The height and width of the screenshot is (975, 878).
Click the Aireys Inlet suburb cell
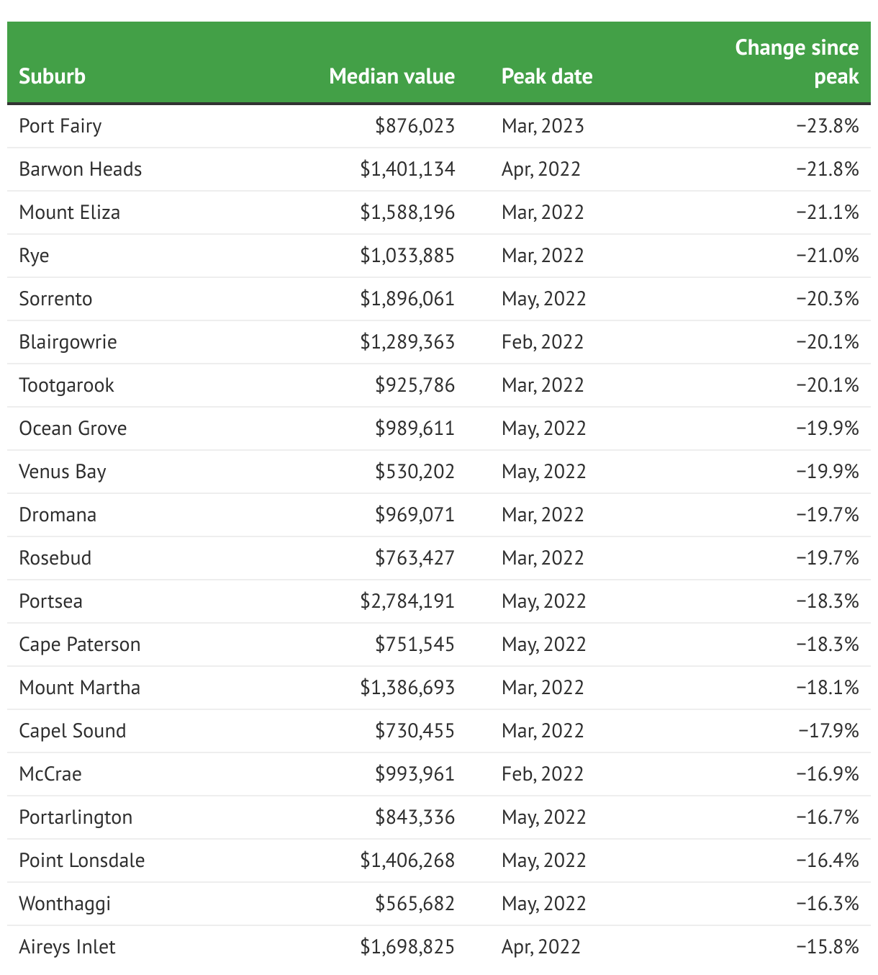point(67,947)
